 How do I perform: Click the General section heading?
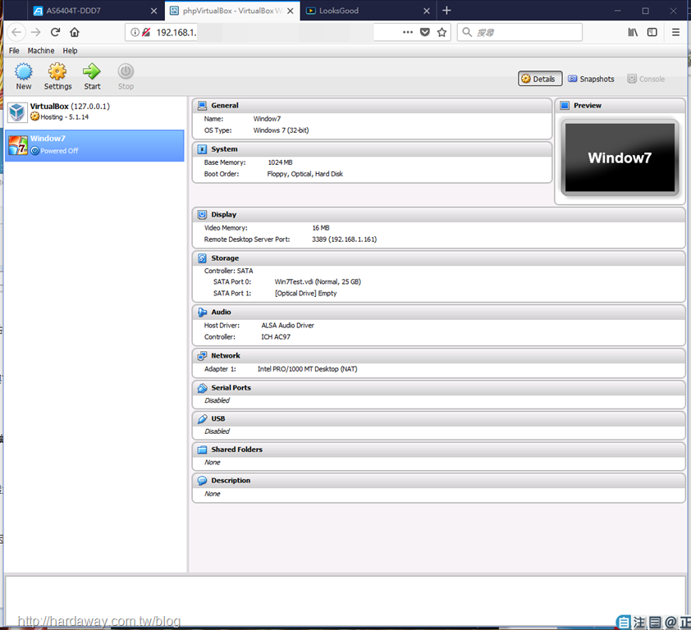[225, 106]
